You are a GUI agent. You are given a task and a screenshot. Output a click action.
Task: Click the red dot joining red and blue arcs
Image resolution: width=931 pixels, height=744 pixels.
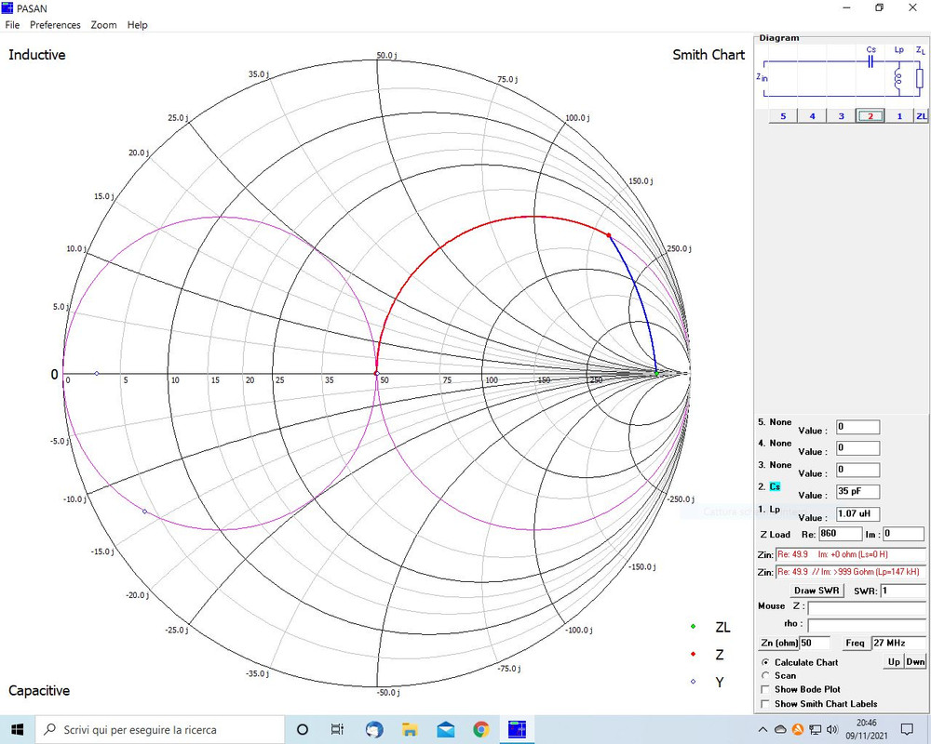click(609, 235)
